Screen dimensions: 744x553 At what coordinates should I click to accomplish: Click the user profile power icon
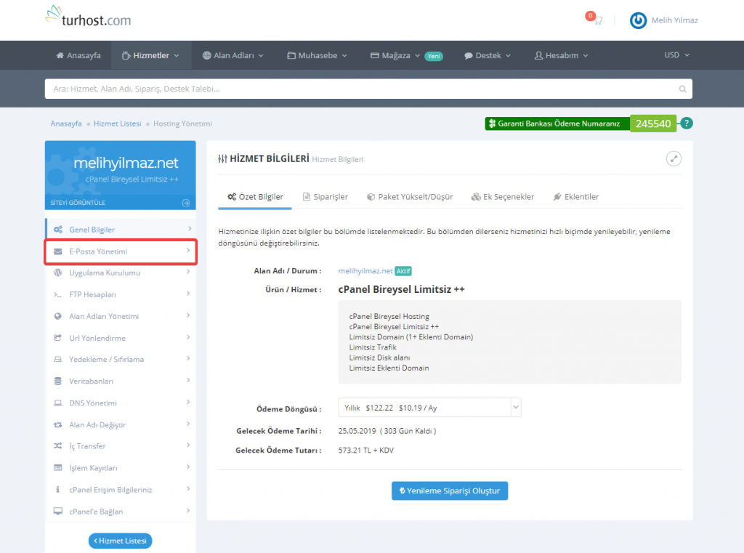coord(638,20)
